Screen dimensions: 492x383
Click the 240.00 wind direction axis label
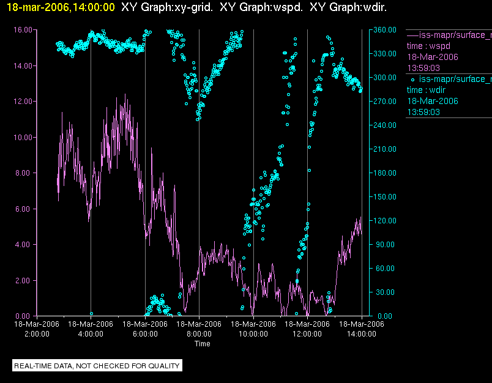pyautogui.click(x=385, y=125)
